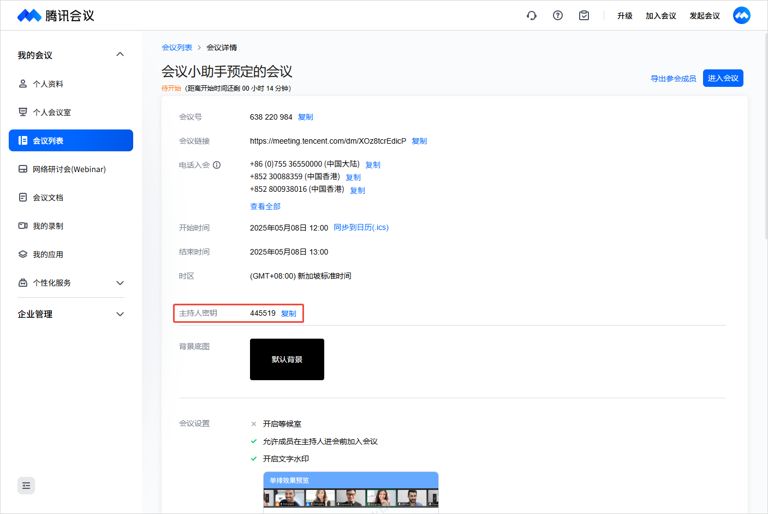Click the end time 2025年05月08日 13:00
The height and width of the screenshot is (514, 768).
coord(289,252)
